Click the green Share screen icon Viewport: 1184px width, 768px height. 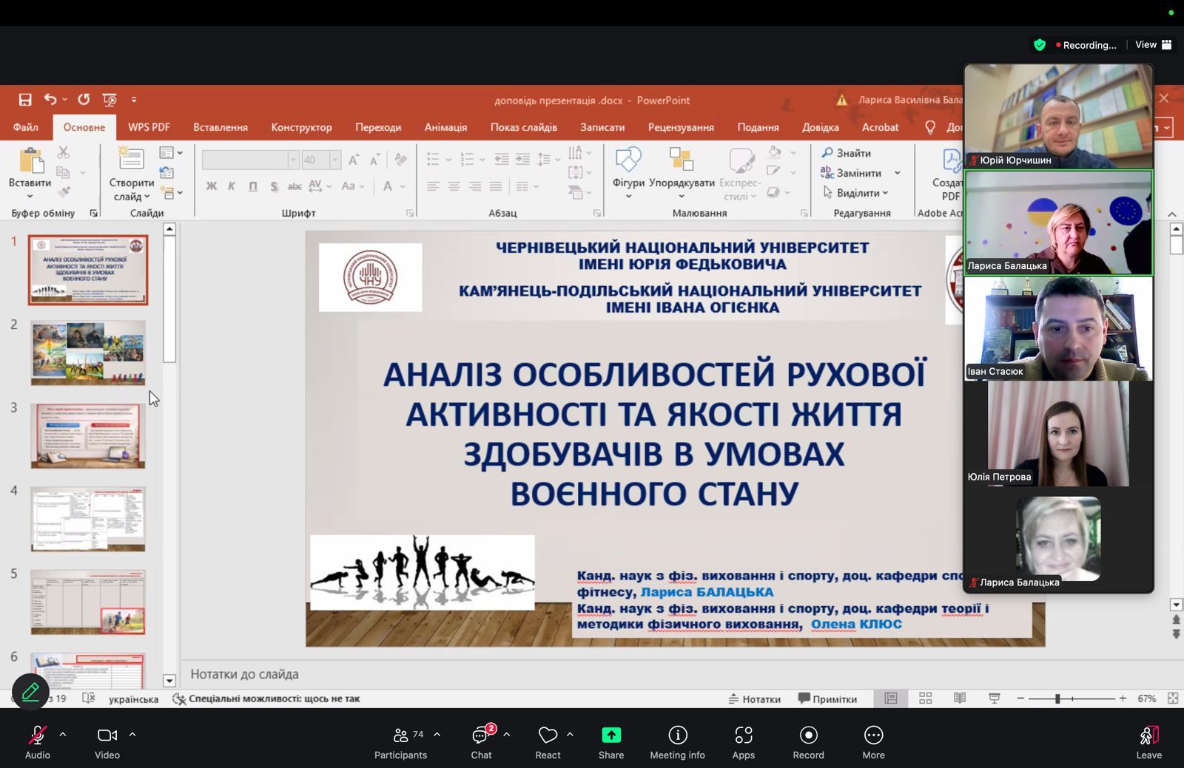point(611,735)
